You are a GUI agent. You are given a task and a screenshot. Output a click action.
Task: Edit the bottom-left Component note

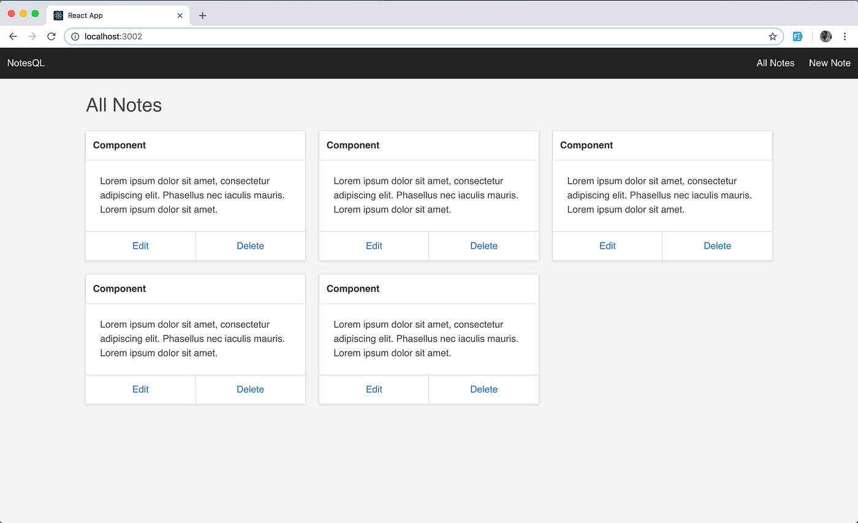[140, 389]
